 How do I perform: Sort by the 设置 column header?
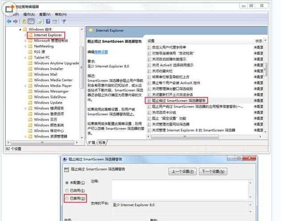pyautogui.click(x=151, y=41)
